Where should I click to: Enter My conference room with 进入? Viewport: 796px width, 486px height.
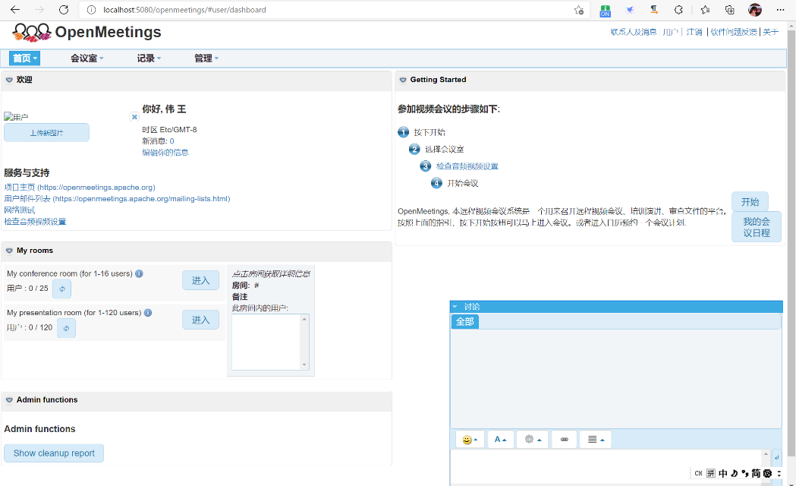click(x=200, y=280)
